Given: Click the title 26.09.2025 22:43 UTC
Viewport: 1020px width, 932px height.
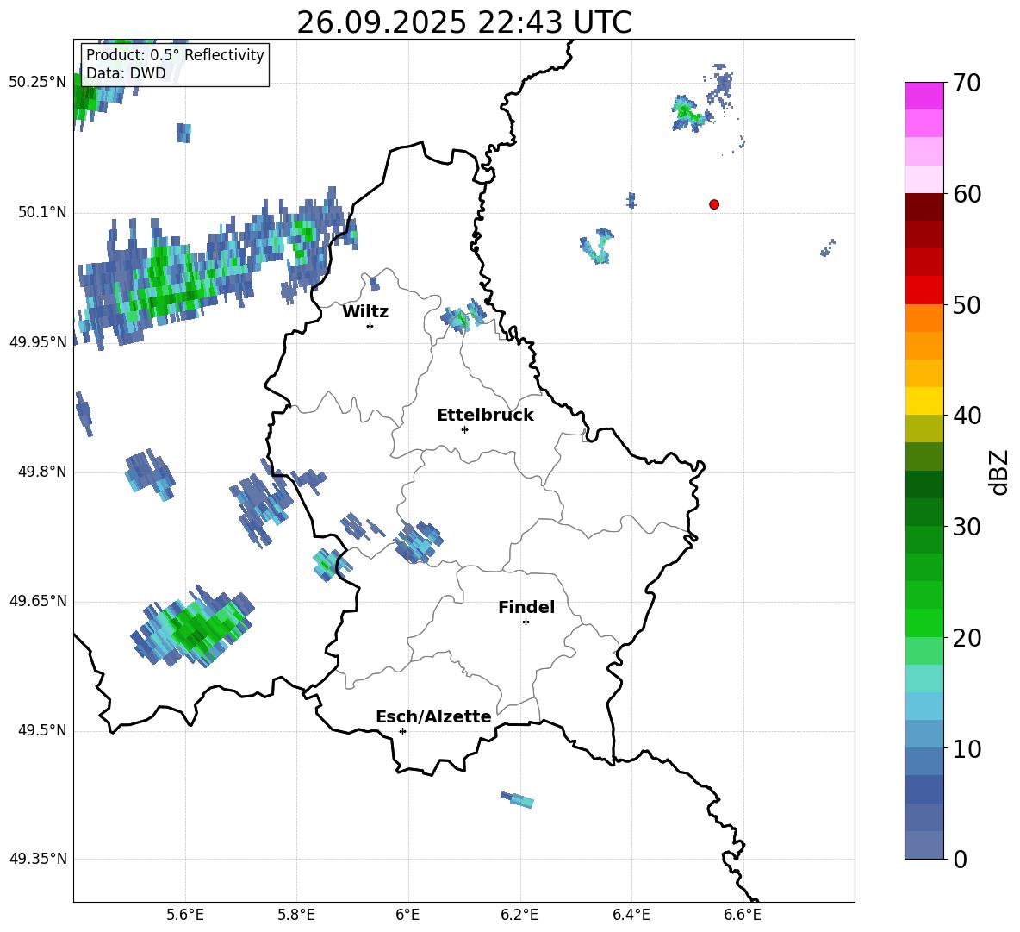Looking at the screenshot, I should click(463, 22).
